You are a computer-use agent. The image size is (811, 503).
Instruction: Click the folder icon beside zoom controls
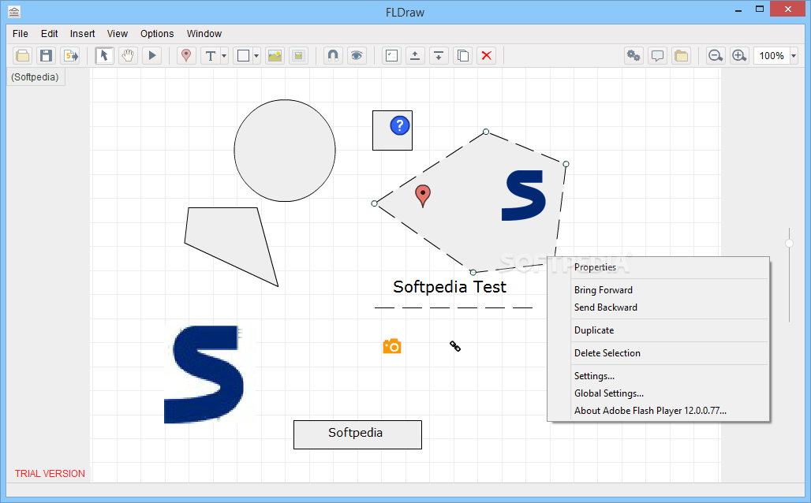coord(681,55)
